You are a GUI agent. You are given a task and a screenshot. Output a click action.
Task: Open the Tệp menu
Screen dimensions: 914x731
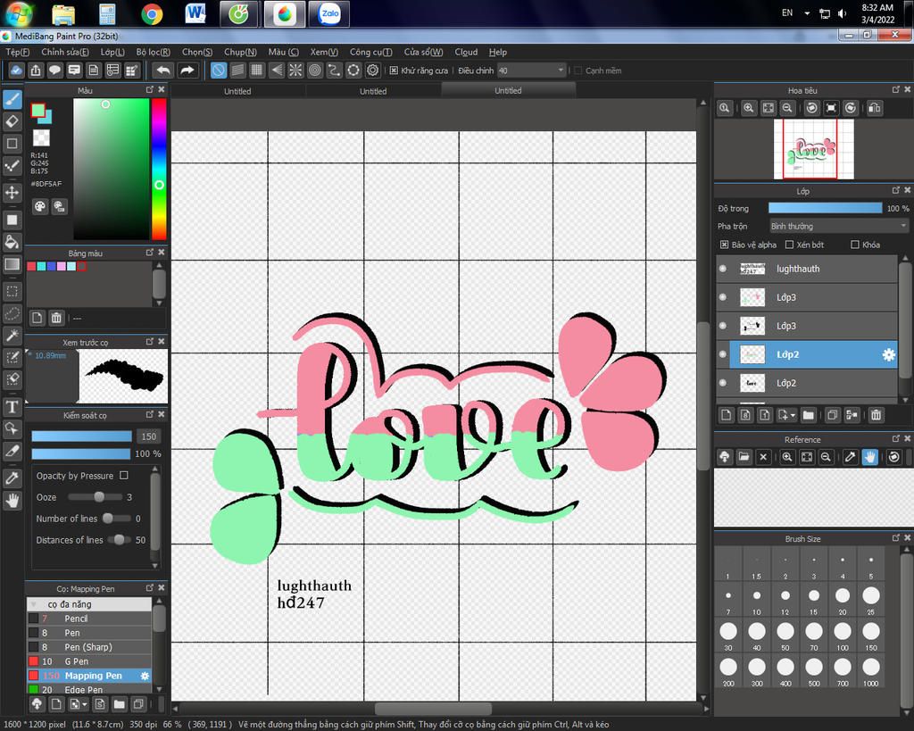coord(18,52)
